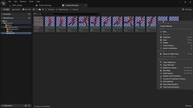Click the Add button in toolbar
Image resolution: width=193 pixels, height=108 pixels.
[x=6, y=9]
